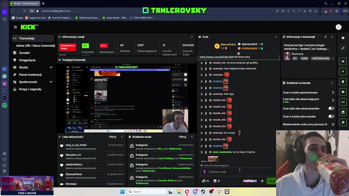The width and height of the screenshot is (349, 196).
Task: Click the red TRANSMISJA TRWA status button
Action: (x=68, y=47)
